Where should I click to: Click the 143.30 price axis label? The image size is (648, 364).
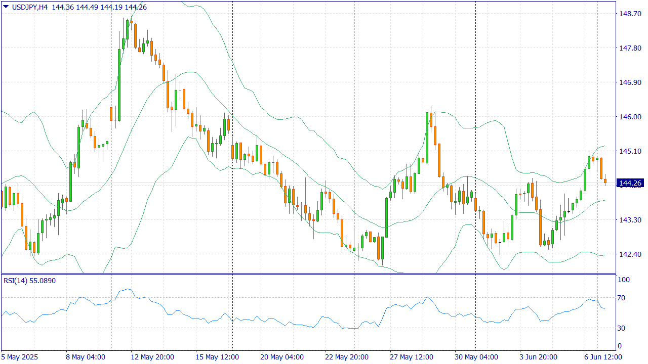(631, 220)
